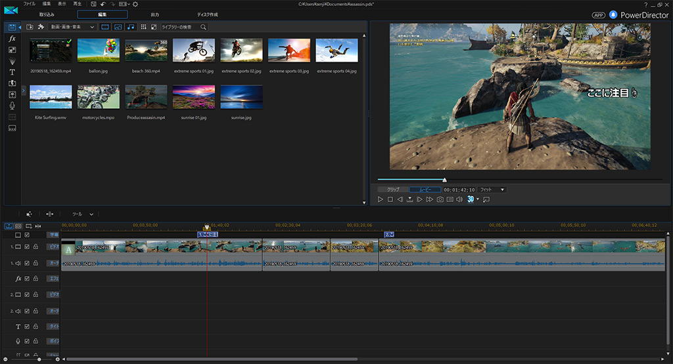Lock the effect (fx) track
The height and width of the screenshot is (364, 673).
pos(35,278)
